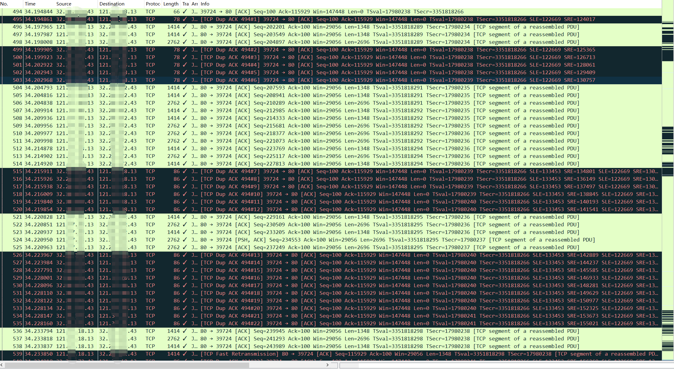
Task: Click the checkmark in packet 539 row
Action: click(x=185, y=354)
